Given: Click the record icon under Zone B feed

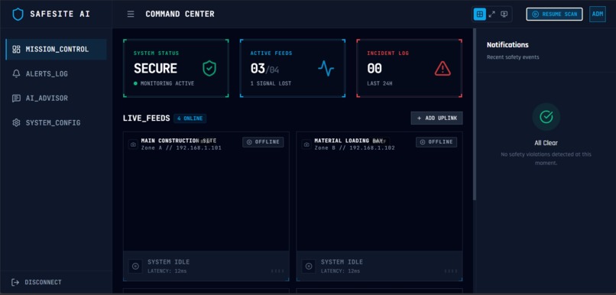Looking at the screenshot, I should (x=309, y=266).
